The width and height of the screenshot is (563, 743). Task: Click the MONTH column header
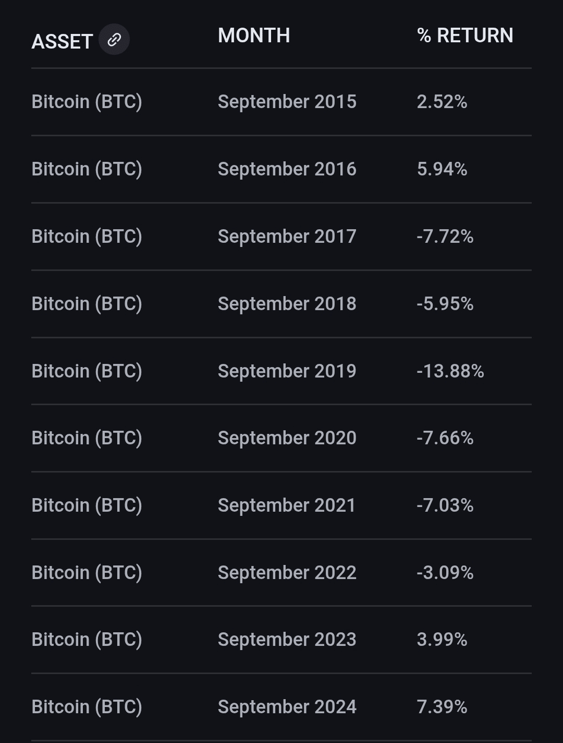click(254, 36)
